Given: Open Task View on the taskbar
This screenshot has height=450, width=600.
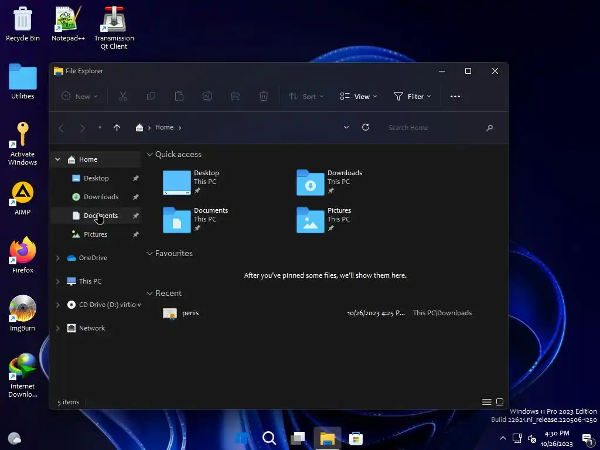Looking at the screenshot, I should point(298,438).
